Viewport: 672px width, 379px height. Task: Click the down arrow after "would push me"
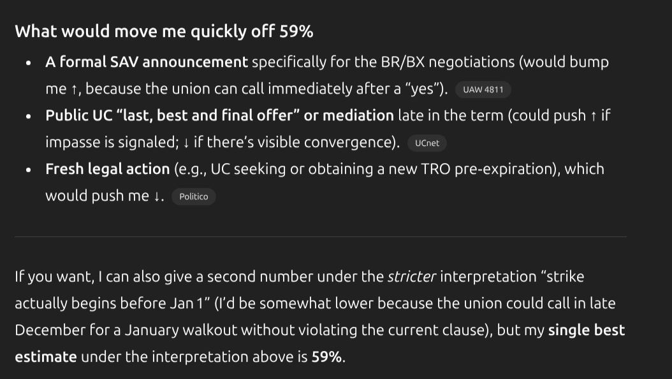tap(157, 197)
